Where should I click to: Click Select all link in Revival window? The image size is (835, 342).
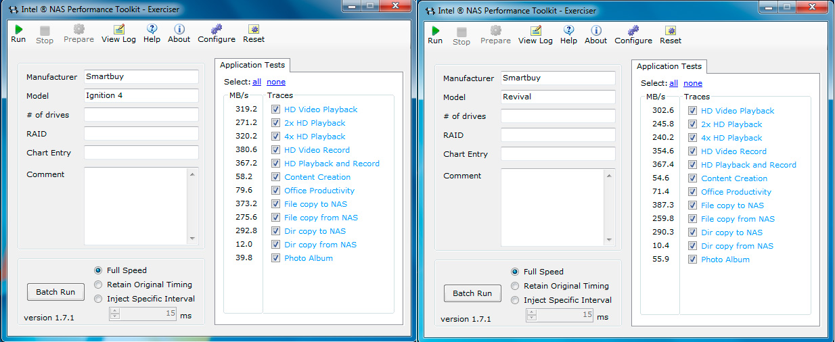(673, 83)
